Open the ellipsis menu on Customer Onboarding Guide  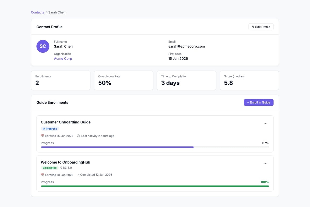tap(266, 123)
